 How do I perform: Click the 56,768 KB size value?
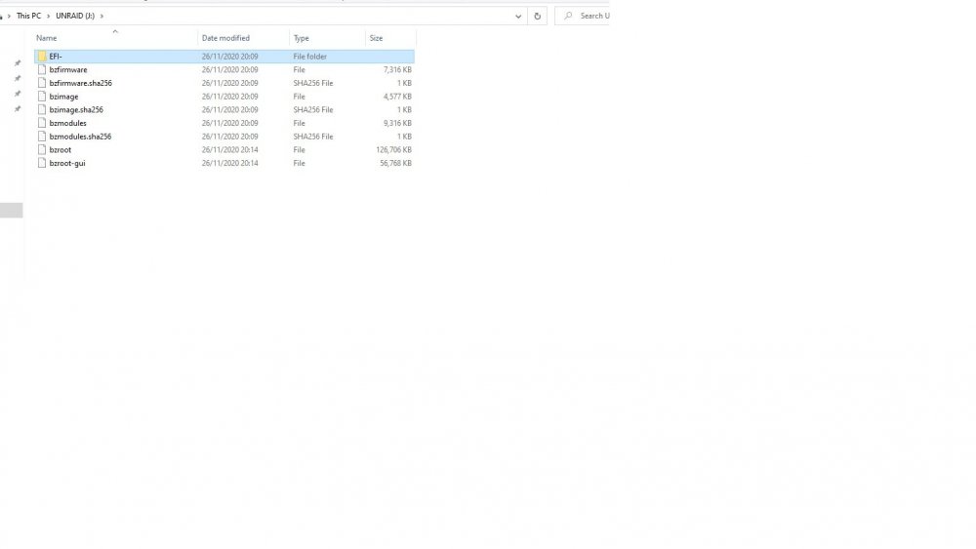coord(396,163)
